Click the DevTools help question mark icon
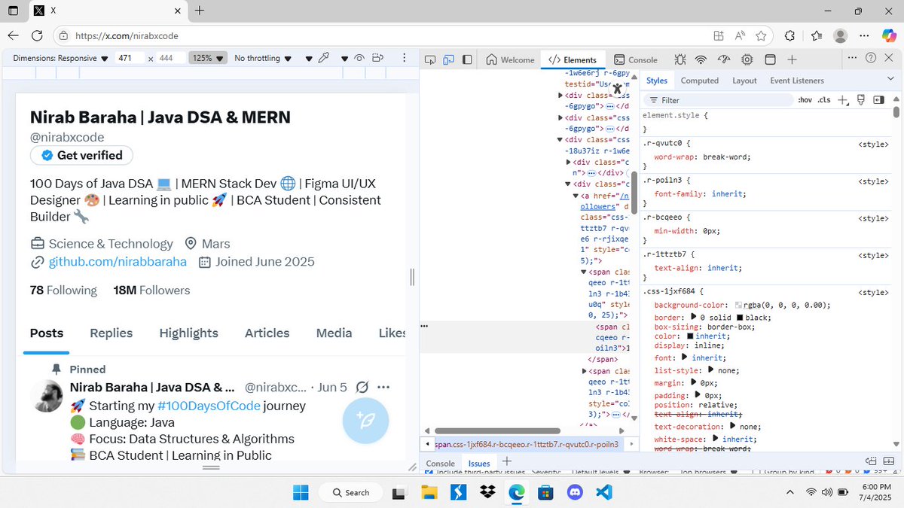Screen dimensions: 904x508 tap(871, 58)
